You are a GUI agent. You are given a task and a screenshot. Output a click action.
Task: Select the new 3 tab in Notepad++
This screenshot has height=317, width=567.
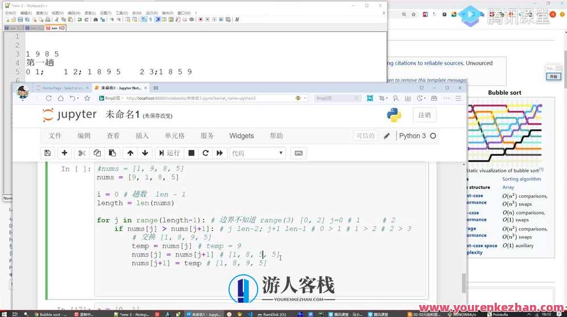coord(55,28)
